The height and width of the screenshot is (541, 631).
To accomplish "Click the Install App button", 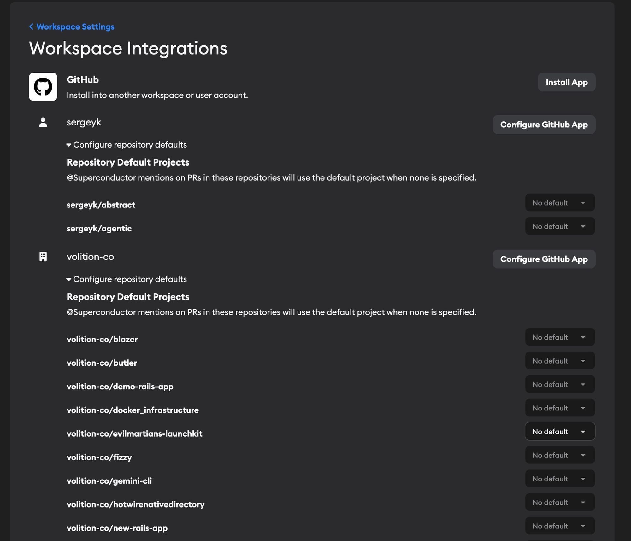I will pos(567,82).
